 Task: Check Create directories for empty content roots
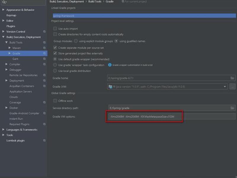pyautogui.click(x=55, y=34)
